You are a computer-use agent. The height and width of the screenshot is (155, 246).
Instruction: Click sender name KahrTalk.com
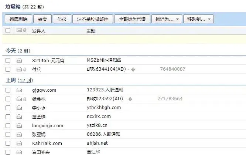[x=47, y=144]
